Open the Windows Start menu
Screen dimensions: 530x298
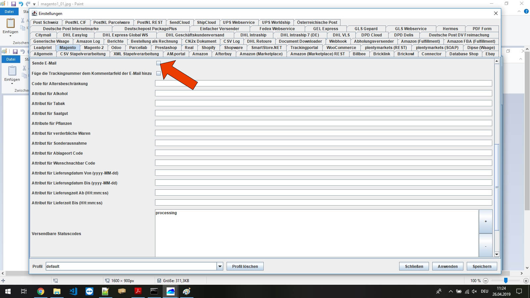coord(8,291)
